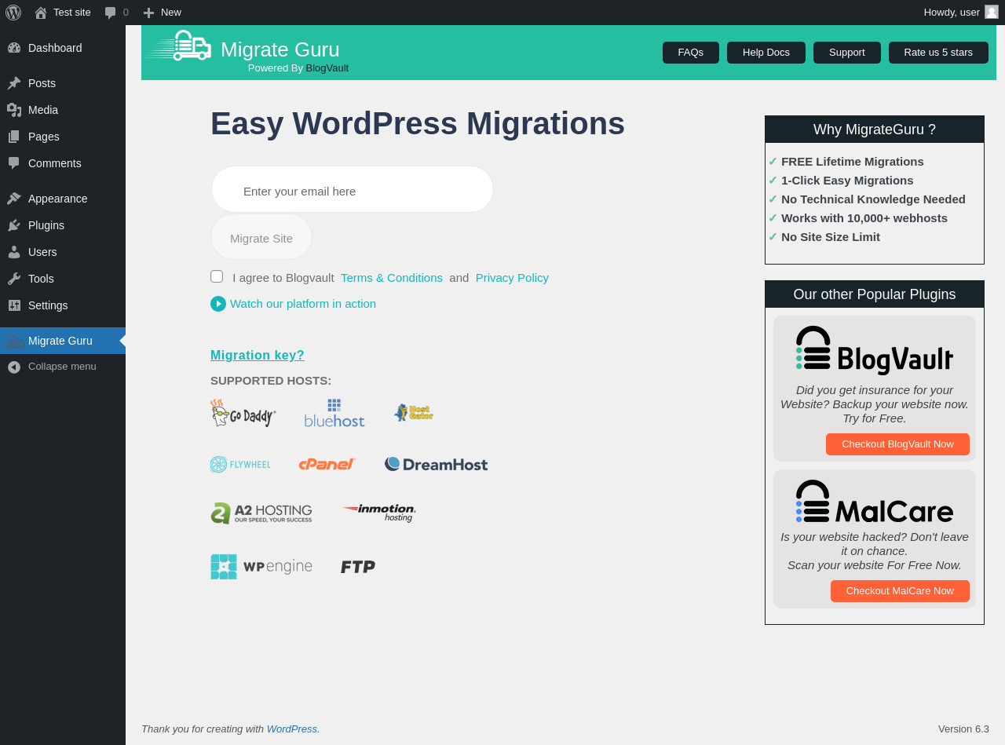Screen dimensions: 1005x745
Task: Click Checkout MalCare Now button
Action: (x=900, y=591)
